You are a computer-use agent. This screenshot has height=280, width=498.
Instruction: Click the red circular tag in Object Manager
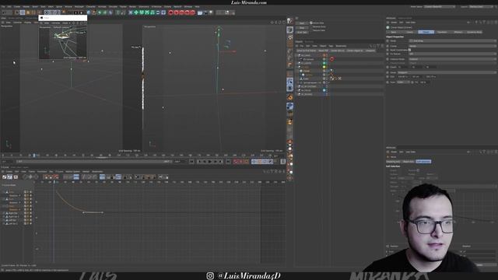(x=332, y=59)
